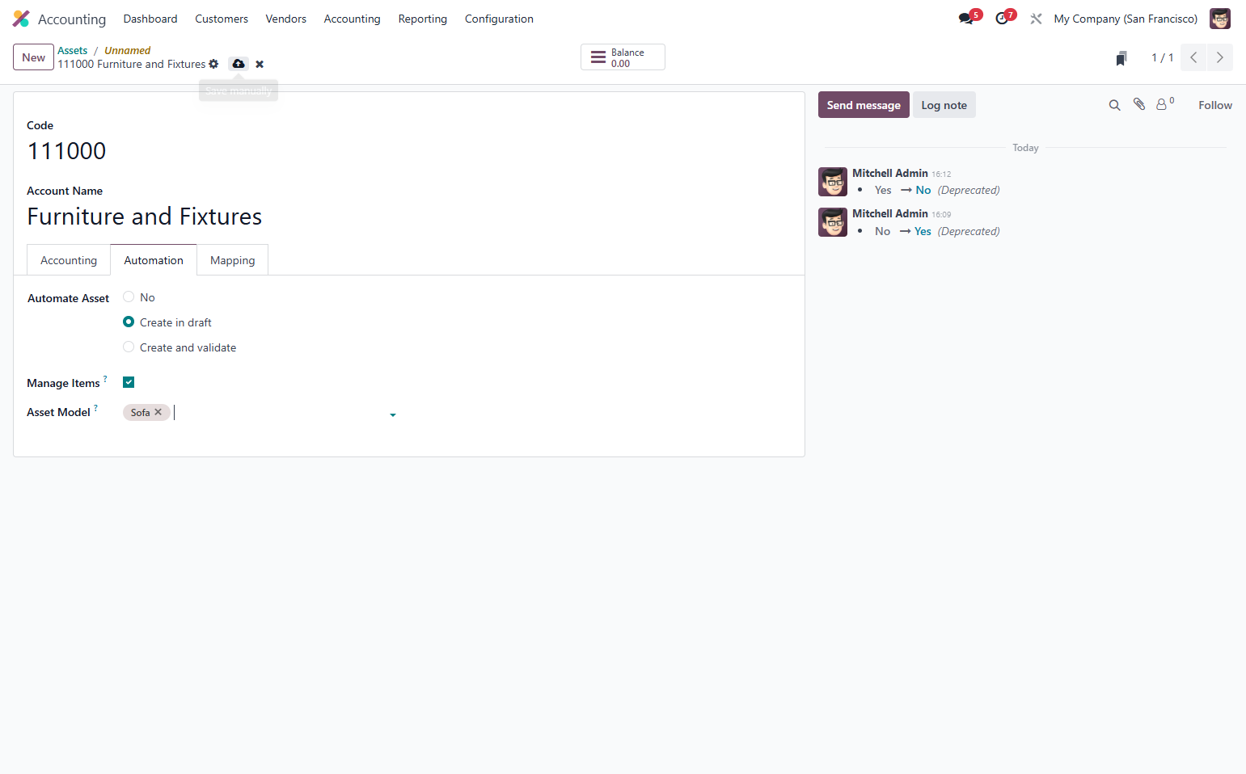Open the debug tools wrench icon

coord(1036,19)
